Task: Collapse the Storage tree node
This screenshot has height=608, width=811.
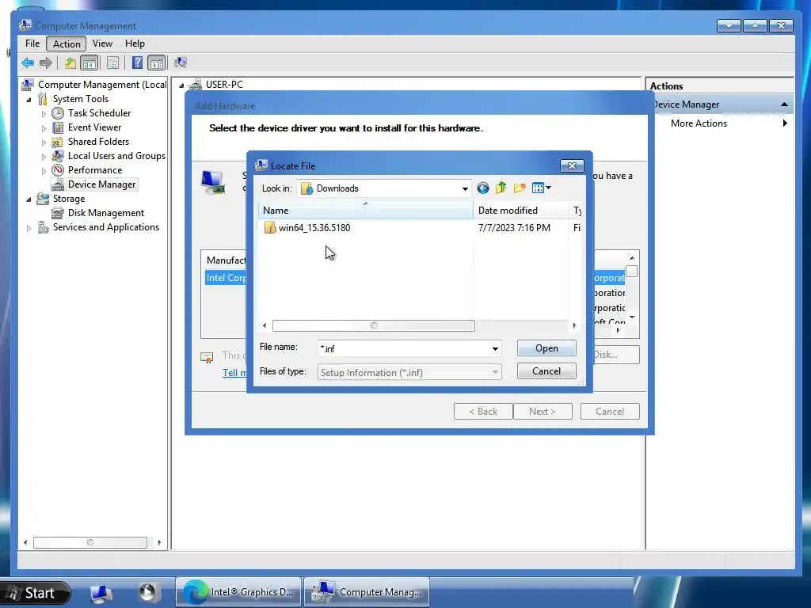Action: click(29, 199)
